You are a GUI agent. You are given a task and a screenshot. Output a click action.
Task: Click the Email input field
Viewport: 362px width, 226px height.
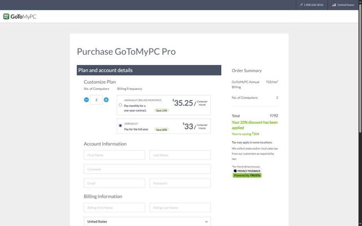[114, 183]
